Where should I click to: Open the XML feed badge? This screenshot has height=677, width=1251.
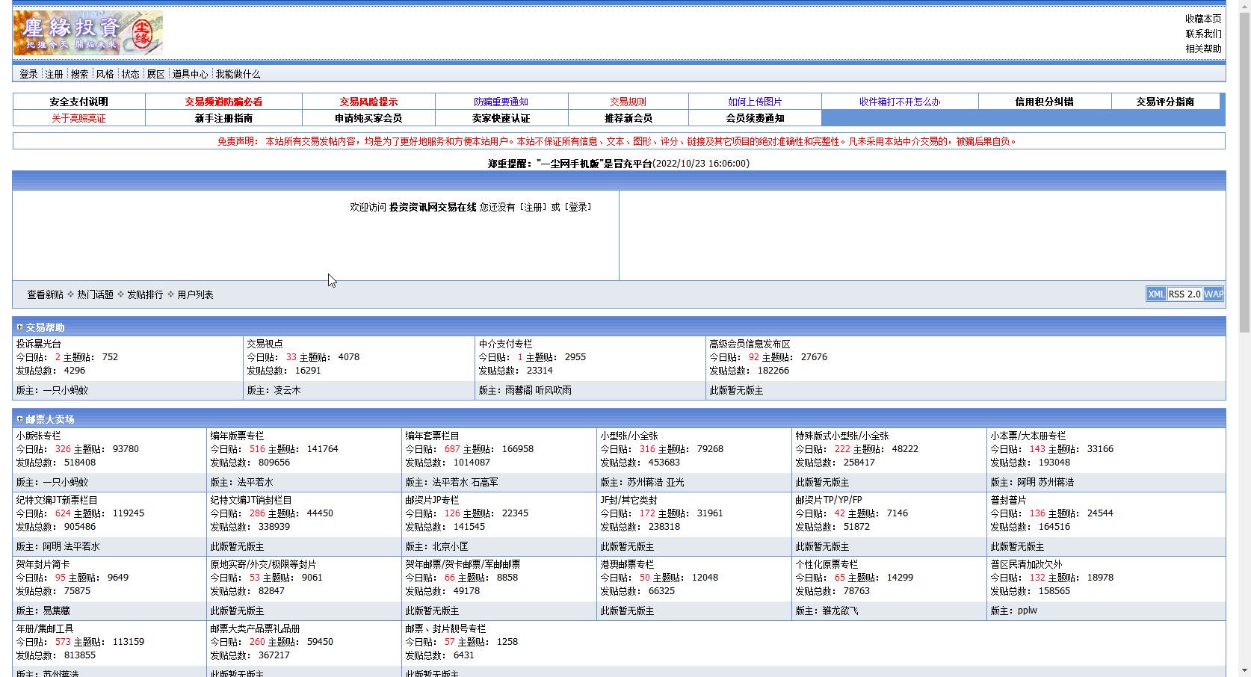(x=1156, y=294)
